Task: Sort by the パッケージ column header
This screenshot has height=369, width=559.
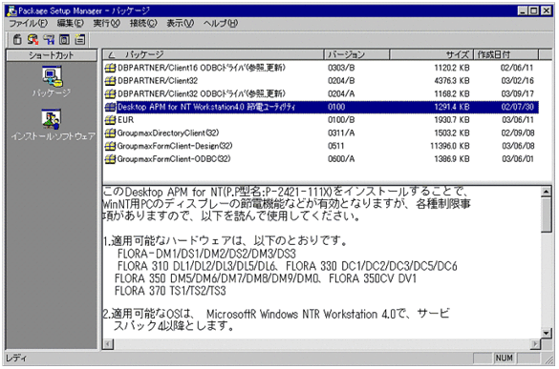Action: click(x=213, y=54)
